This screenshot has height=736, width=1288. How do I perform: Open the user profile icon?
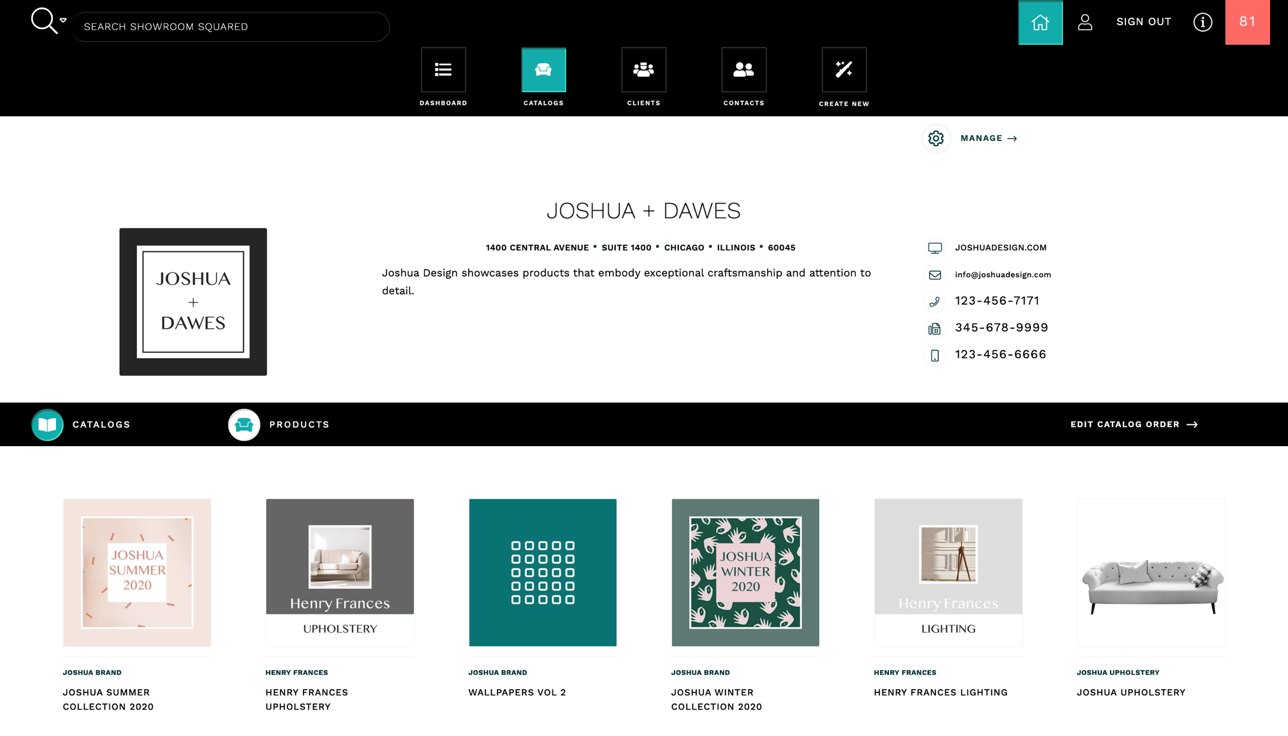pos(1085,22)
